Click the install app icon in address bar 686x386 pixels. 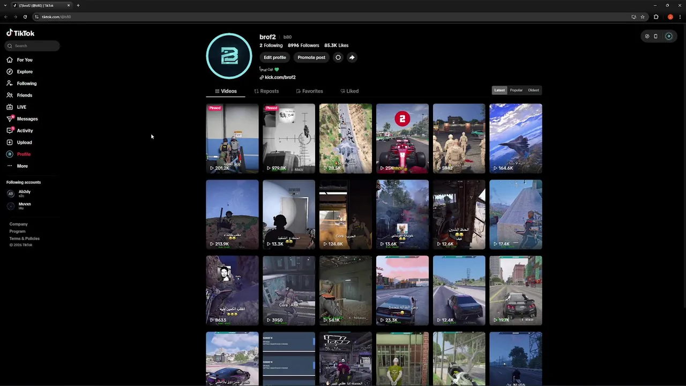(x=633, y=17)
